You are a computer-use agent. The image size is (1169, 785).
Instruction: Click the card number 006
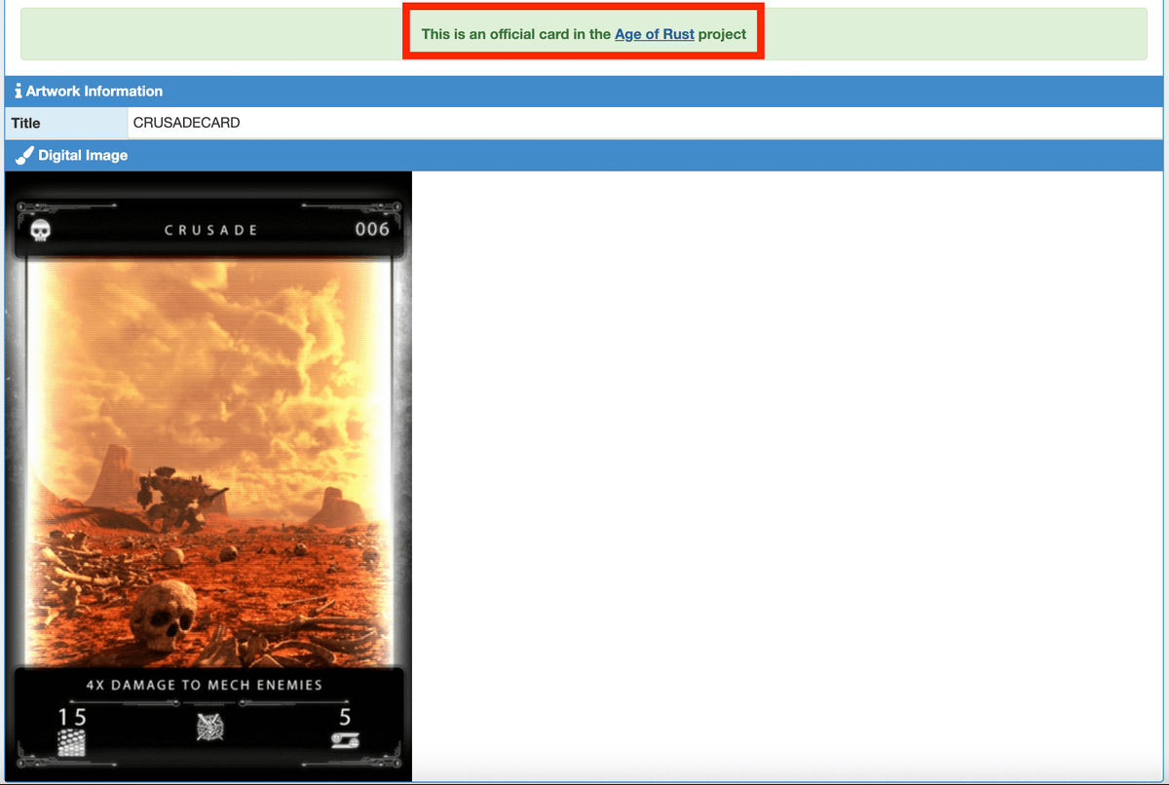(x=371, y=230)
